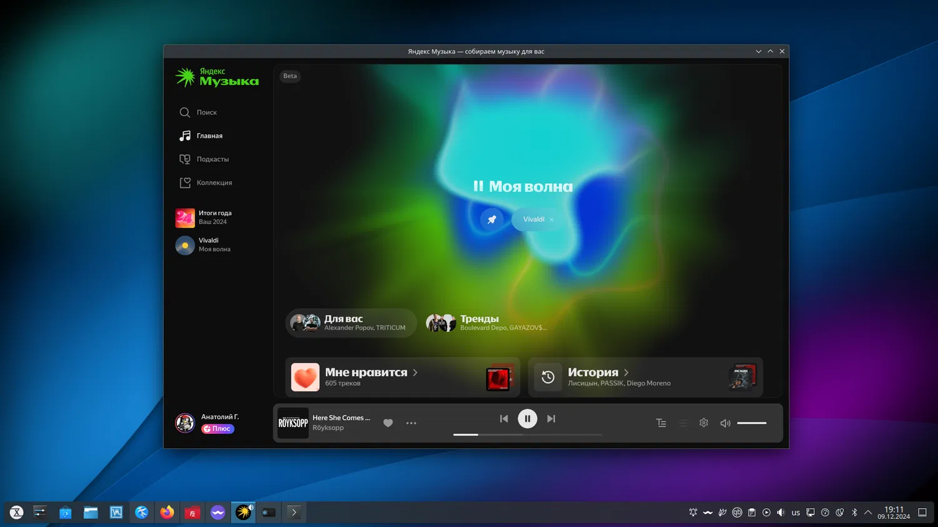Expand the Мне нравится playlist chevron

415,372
